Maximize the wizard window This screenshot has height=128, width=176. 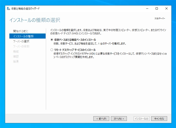[x=157, y=8]
